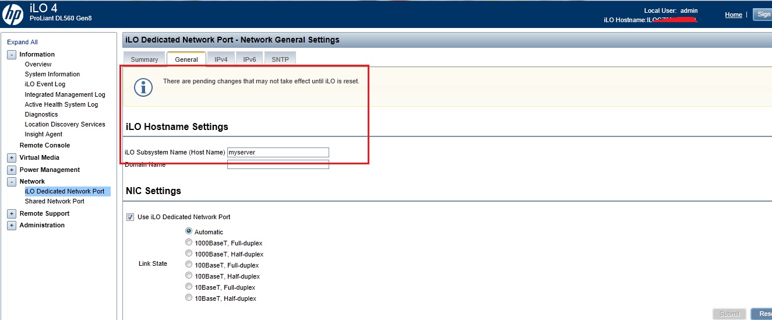Select the Automatic link state option

click(x=189, y=231)
